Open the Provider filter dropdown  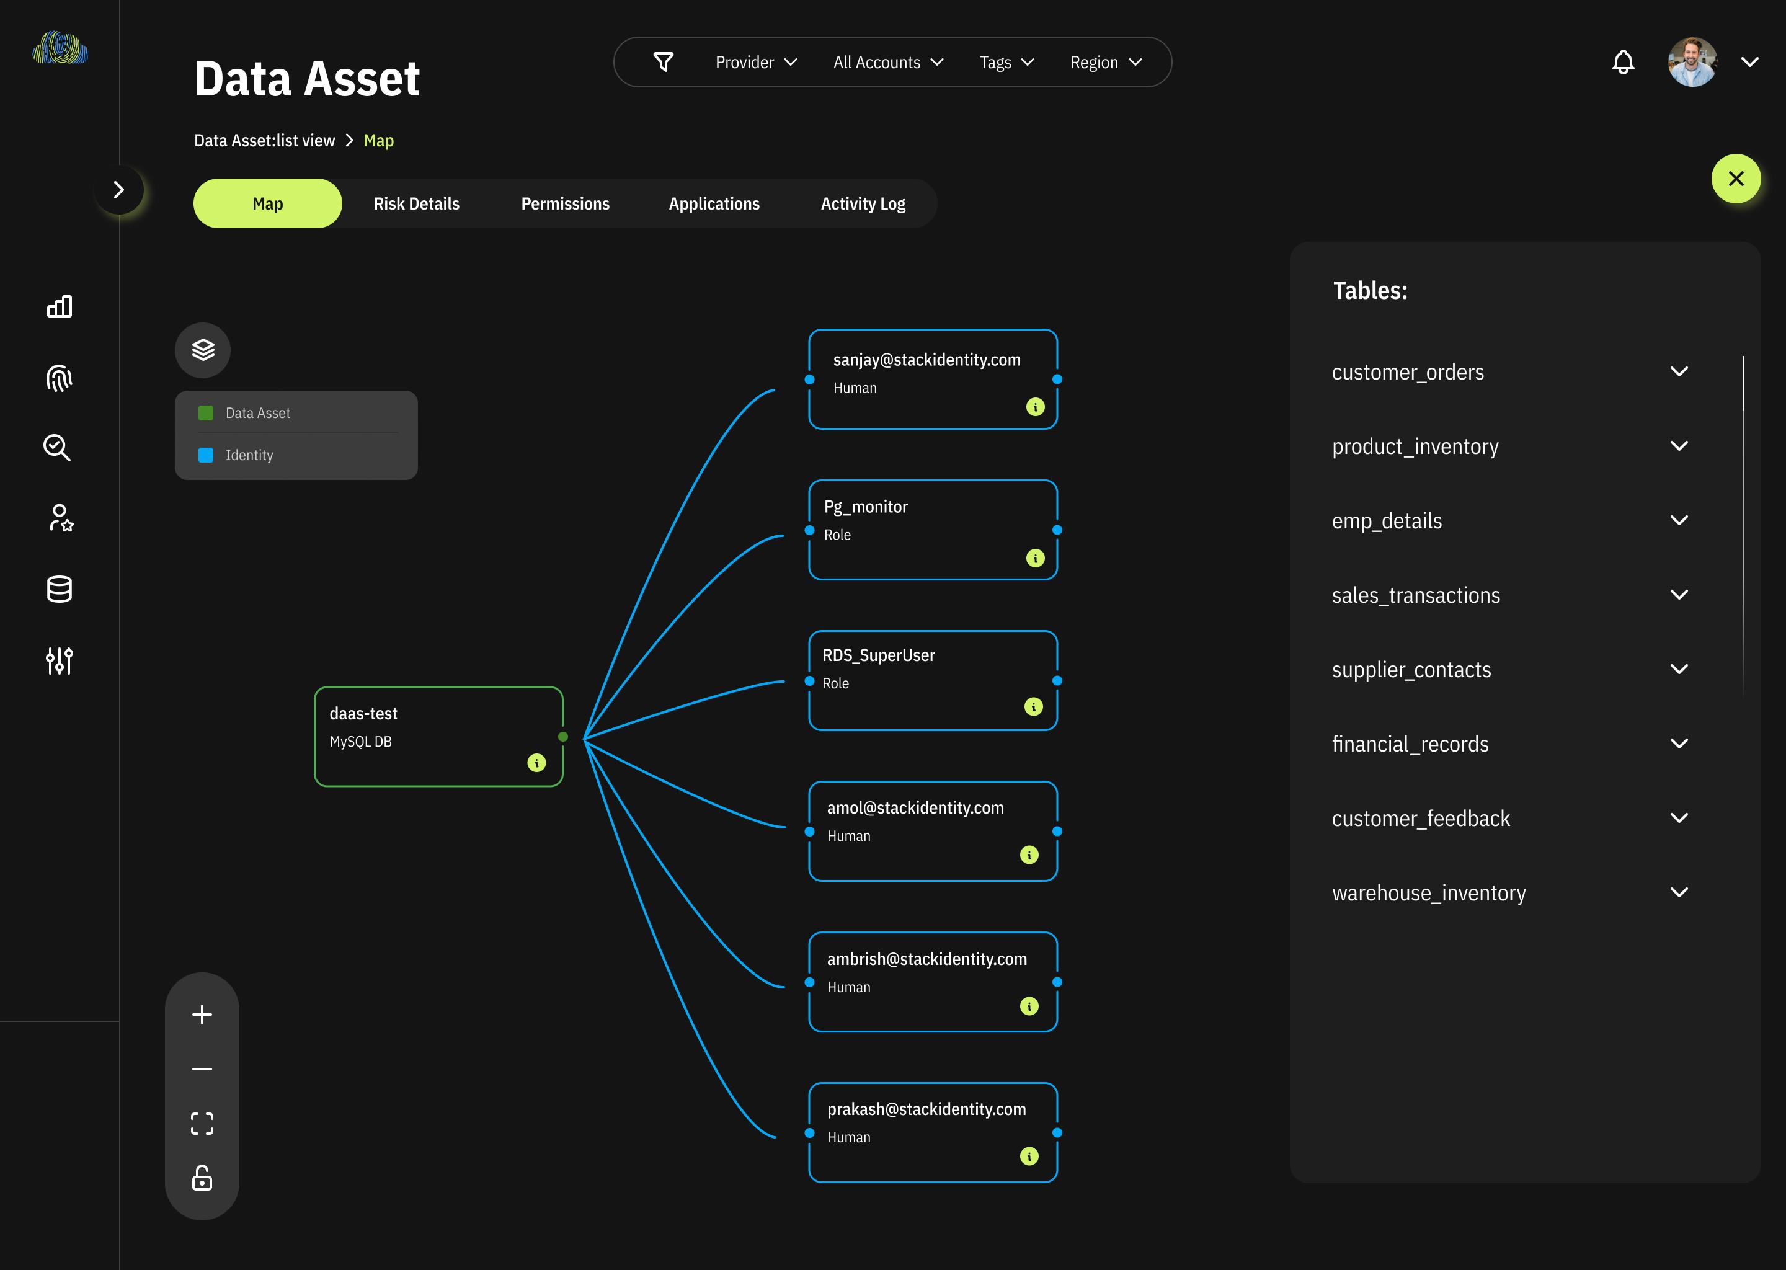pyautogui.click(x=756, y=62)
